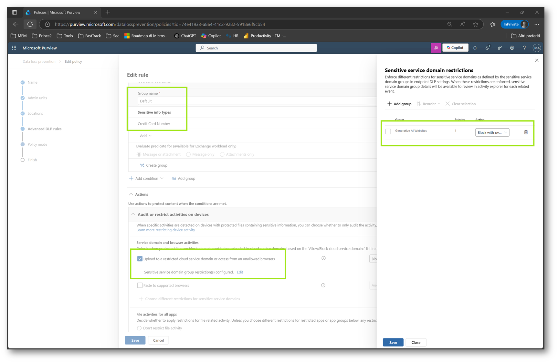Open the Purview settings gear
The image size is (558, 363).
tap(512, 48)
